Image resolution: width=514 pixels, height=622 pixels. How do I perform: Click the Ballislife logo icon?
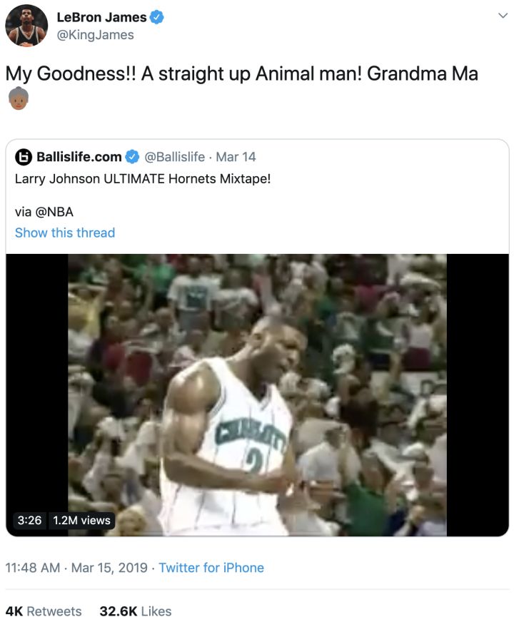(x=24, y=157)
